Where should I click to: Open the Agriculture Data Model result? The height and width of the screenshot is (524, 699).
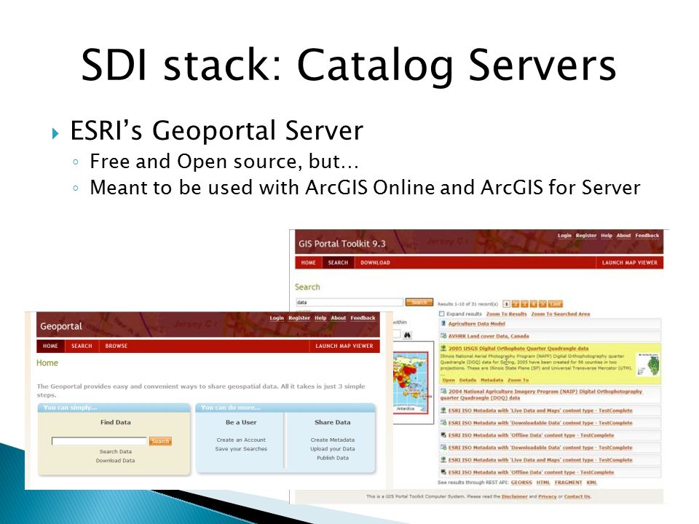[476, 324]
